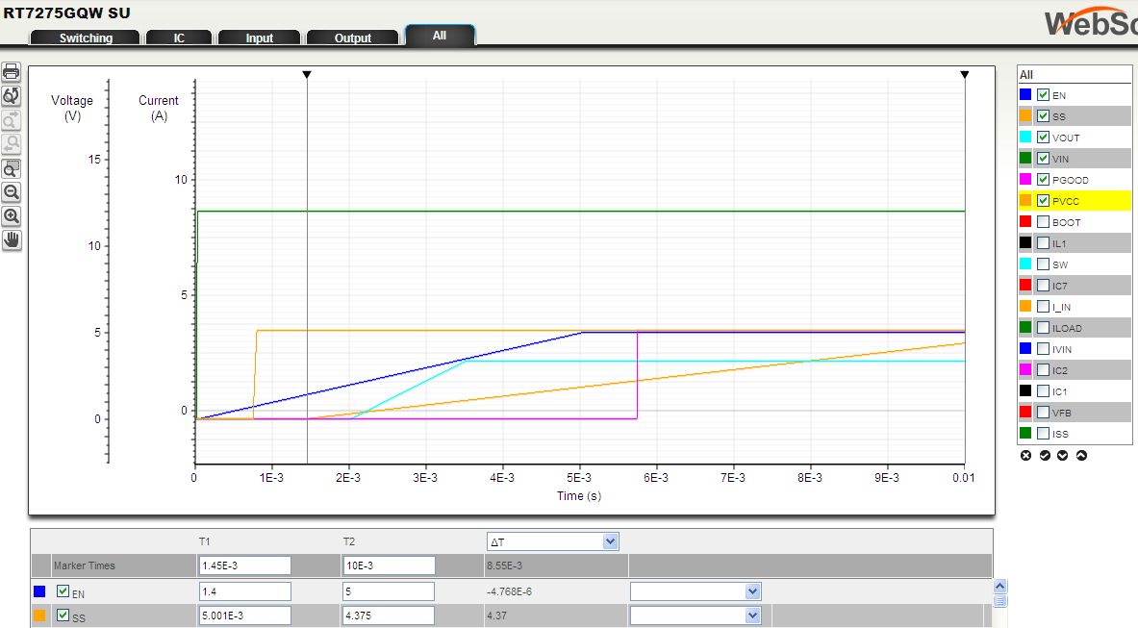Open the ΔT measurement dropdown

[552, 540]
